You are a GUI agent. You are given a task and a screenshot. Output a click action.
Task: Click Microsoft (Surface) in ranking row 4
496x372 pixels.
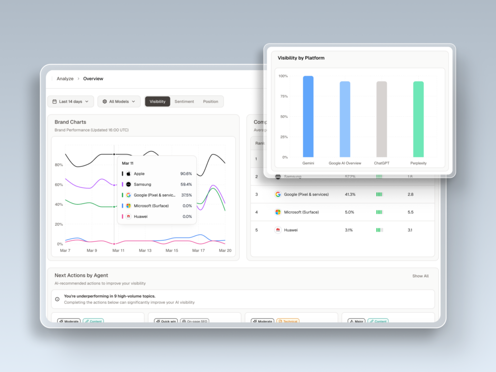click(x=301, y=212)
